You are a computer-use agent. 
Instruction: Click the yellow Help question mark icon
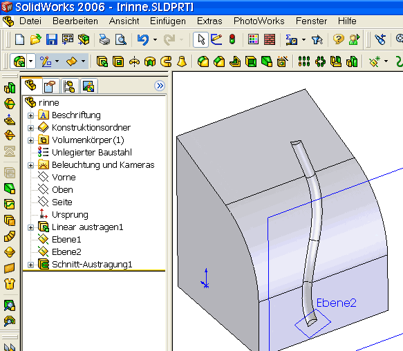click(x=338, y=39)
